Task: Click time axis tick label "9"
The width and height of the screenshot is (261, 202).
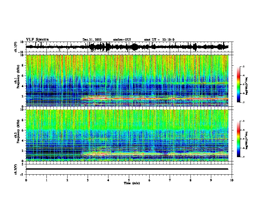Action: pos(211,180)
